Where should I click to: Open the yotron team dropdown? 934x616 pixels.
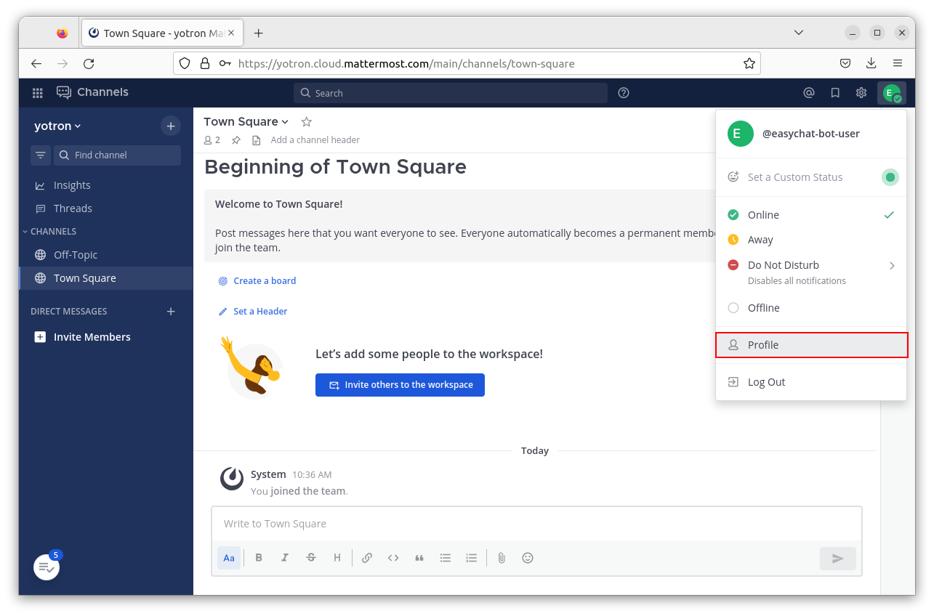pyautogui.click(x=57, y=126)
